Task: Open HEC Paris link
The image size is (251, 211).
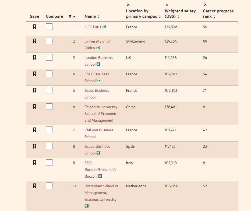Action: pos(93,27)
